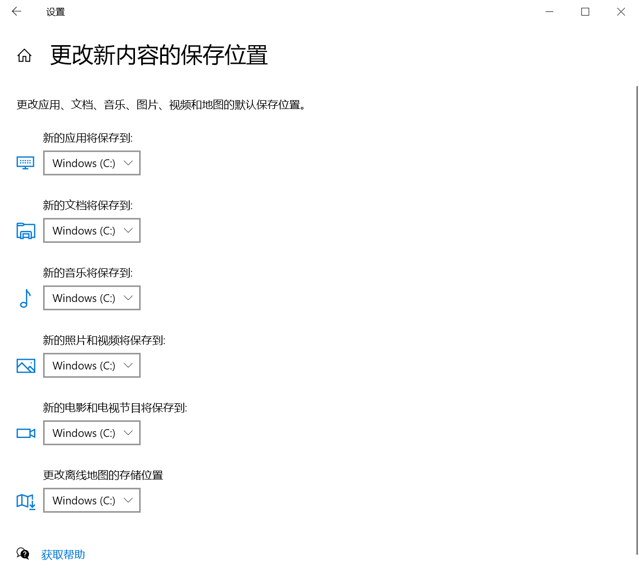Open the 获取帮助 link
The image size is (639, 576).
pos(63,555)
